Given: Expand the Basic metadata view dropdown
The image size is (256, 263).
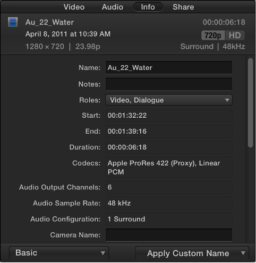Looking at the screenshot, I should pos(59,253).
